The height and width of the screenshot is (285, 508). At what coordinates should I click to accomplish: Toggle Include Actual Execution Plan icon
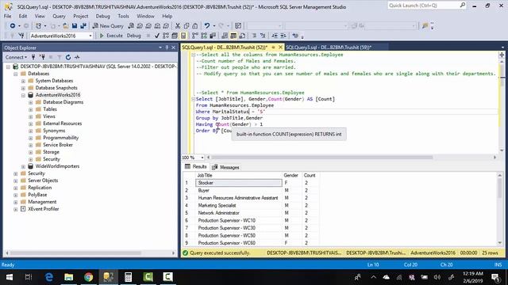point(195,36)
